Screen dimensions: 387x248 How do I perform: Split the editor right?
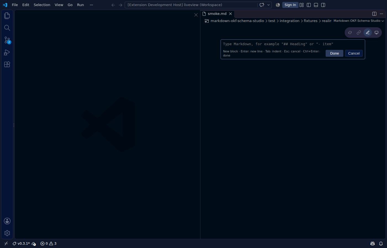point(374,14)
